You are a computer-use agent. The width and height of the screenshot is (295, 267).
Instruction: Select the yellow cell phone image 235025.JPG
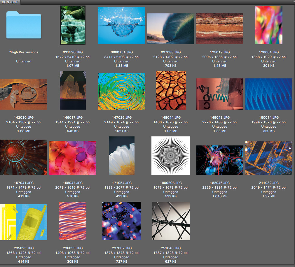pos(24,222)
